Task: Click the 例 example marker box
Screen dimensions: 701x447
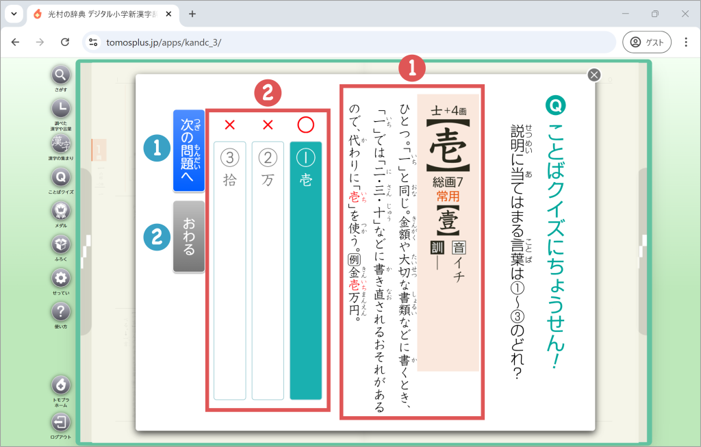Action: [355, 259]
